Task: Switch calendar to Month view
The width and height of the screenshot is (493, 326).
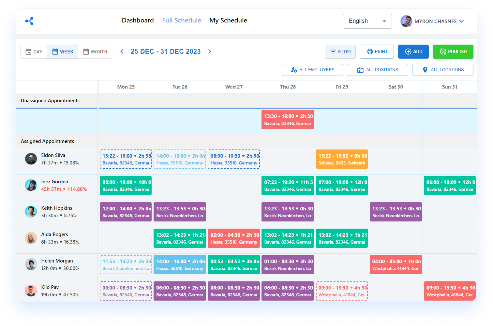Action: [x=95, y=52]
